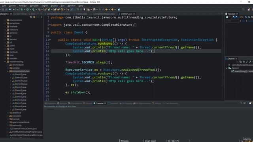Close the Console view tab
253x142 pixels.
pyautogui.click(x=105, y=103)
